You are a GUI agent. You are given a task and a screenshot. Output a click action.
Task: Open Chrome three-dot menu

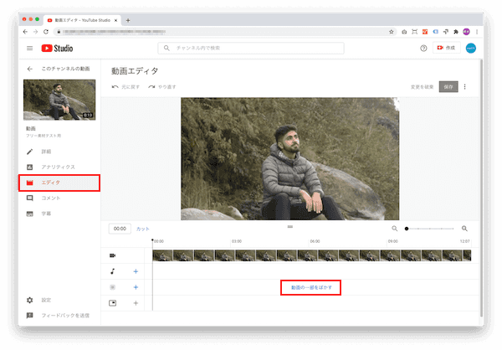tap(477, 32)
